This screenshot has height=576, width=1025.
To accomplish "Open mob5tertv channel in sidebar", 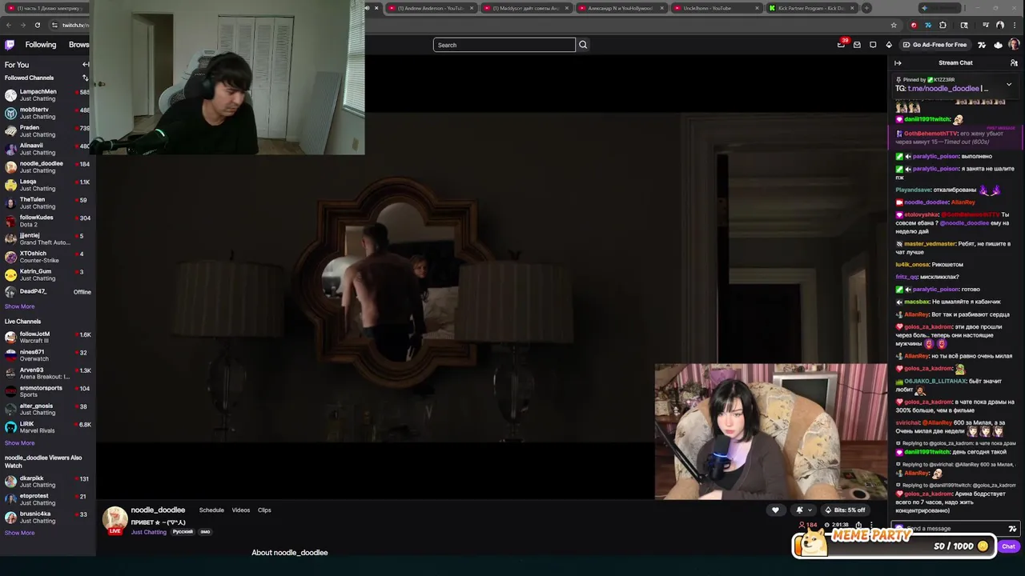I will click(x=47, y=113).
